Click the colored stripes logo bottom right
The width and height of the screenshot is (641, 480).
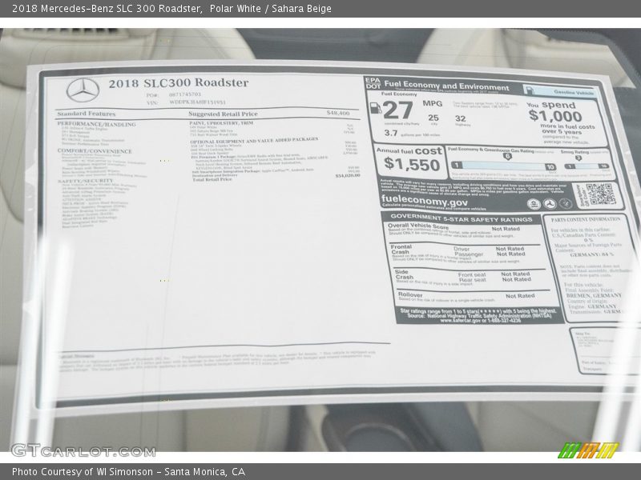pyautogui.click(x=588, y=450)
